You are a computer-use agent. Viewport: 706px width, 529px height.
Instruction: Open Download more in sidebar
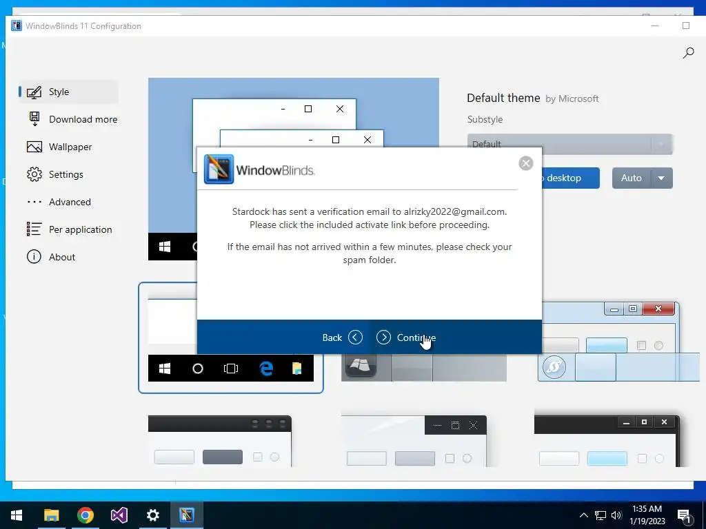72,119
